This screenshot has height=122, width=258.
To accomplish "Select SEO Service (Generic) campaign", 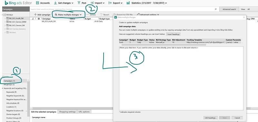I will click(17, 29).
